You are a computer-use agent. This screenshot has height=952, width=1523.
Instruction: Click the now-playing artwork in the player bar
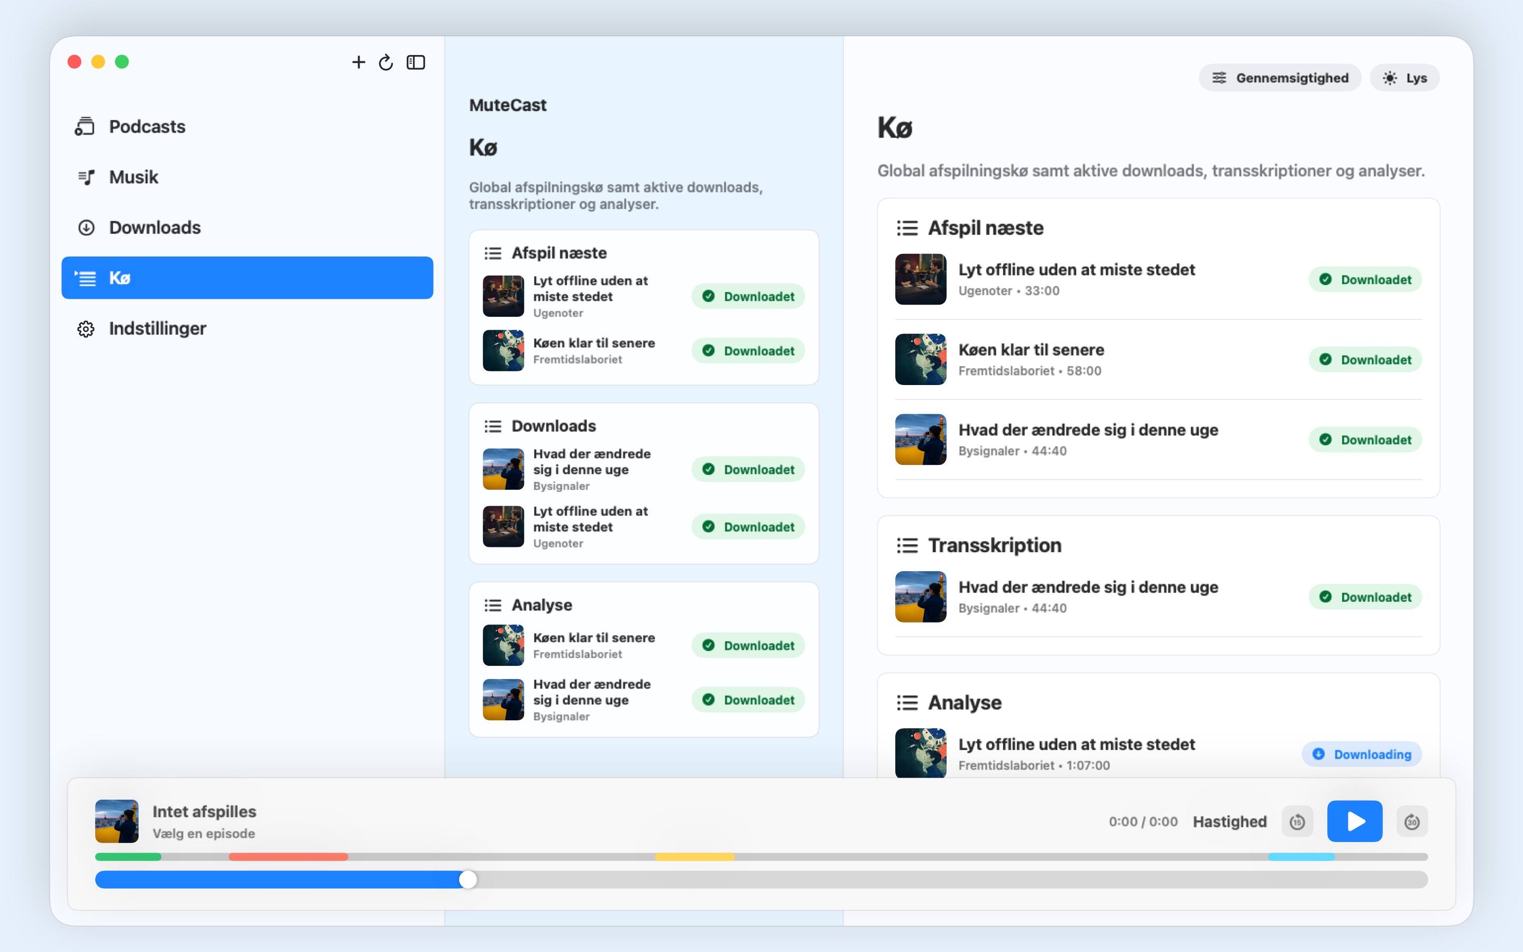(x=116, y=821)
